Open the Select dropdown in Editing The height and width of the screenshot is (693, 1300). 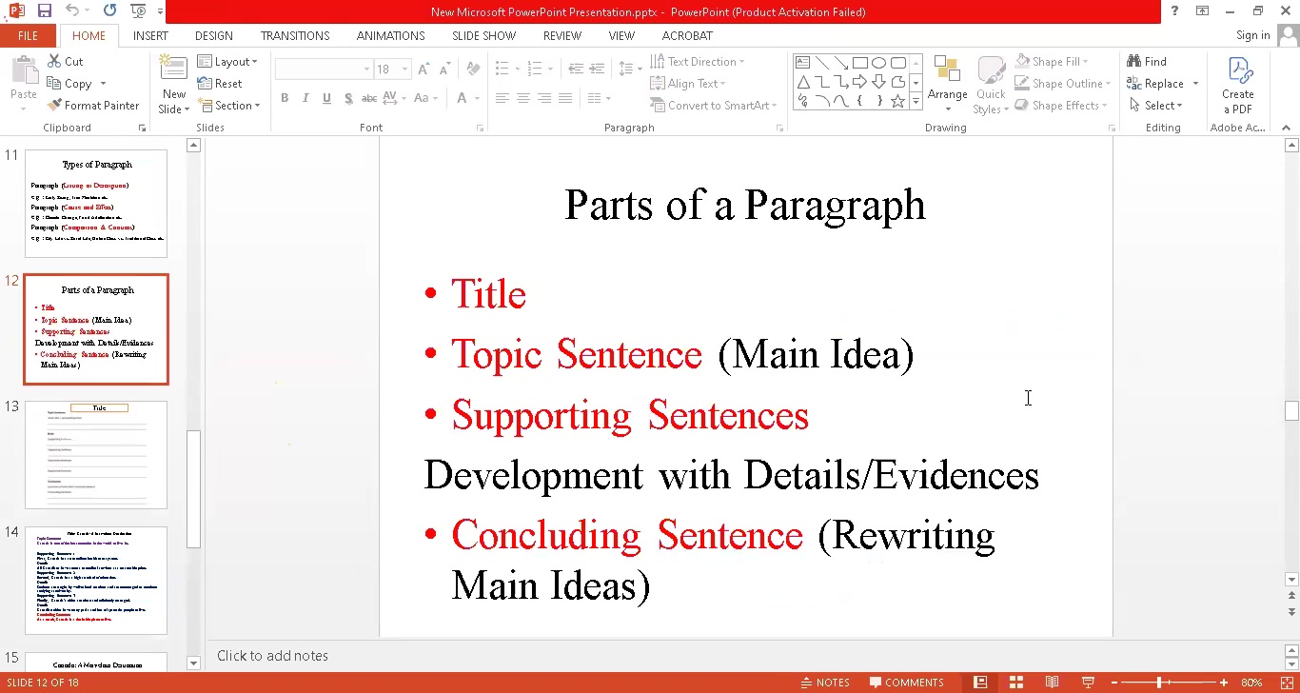(x=1155, y=105)
